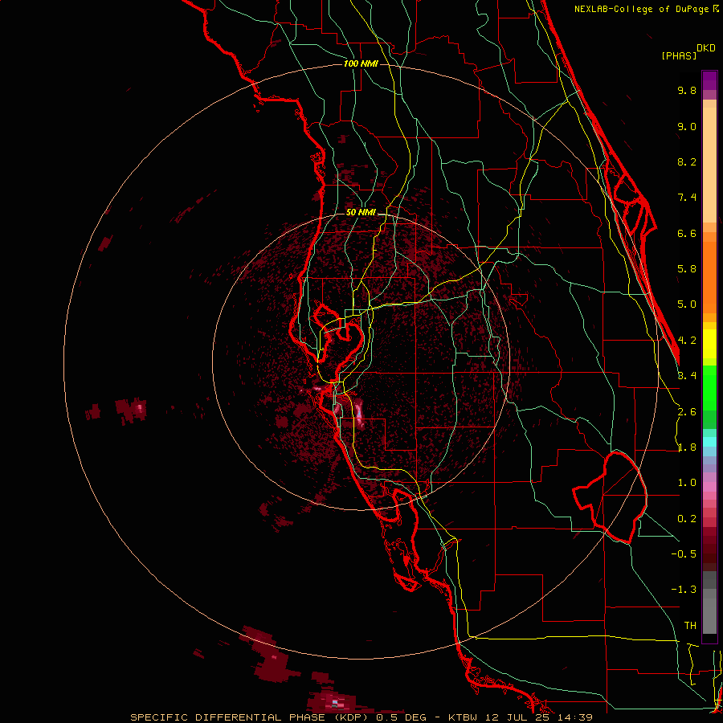Click the 9.8 value on the legend
Screen dimensions: 723x723
point(687,90)
